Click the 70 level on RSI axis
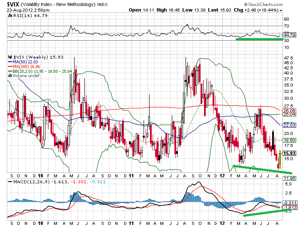The height and width of the screenshot is (227, 300). pyautogui.click(x=286, y=26)
